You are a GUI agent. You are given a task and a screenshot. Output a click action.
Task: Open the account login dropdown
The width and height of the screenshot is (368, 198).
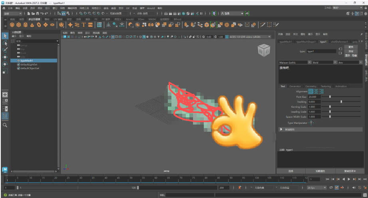pyautogui.click(x=232, y=14)
